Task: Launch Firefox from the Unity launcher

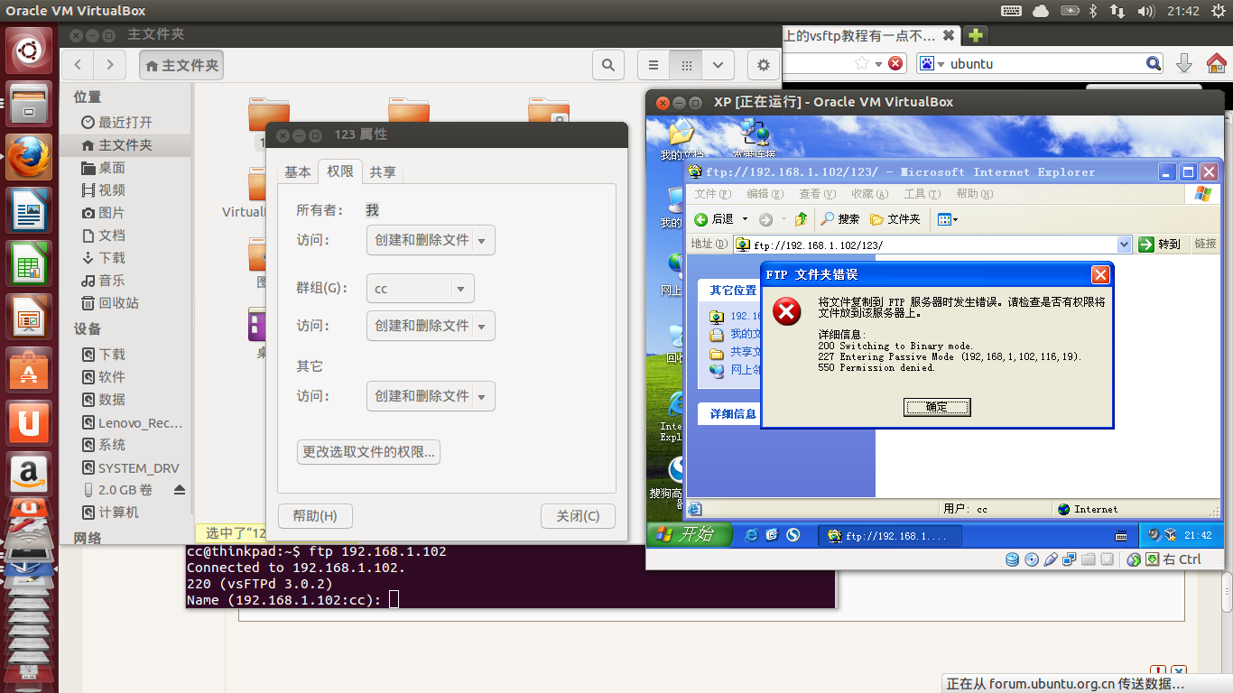Action: (29, 158)
